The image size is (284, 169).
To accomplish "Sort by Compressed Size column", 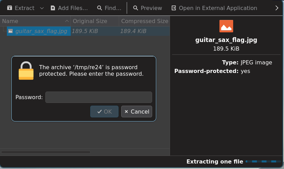I will tap(144, 21).
